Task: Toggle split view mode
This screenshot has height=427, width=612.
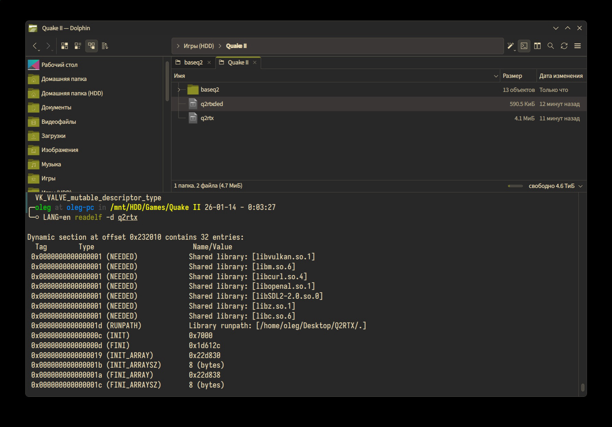Action: [537, 46]
